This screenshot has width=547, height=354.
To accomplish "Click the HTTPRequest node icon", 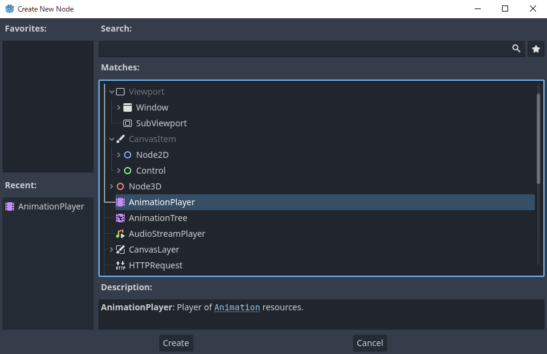I will pyautogui.click(x=120, y=265).
